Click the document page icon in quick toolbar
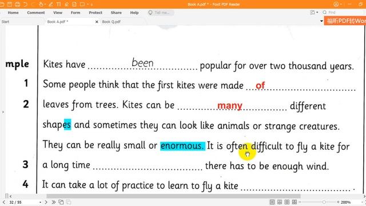366x206 pixels. tap(74, 4)
